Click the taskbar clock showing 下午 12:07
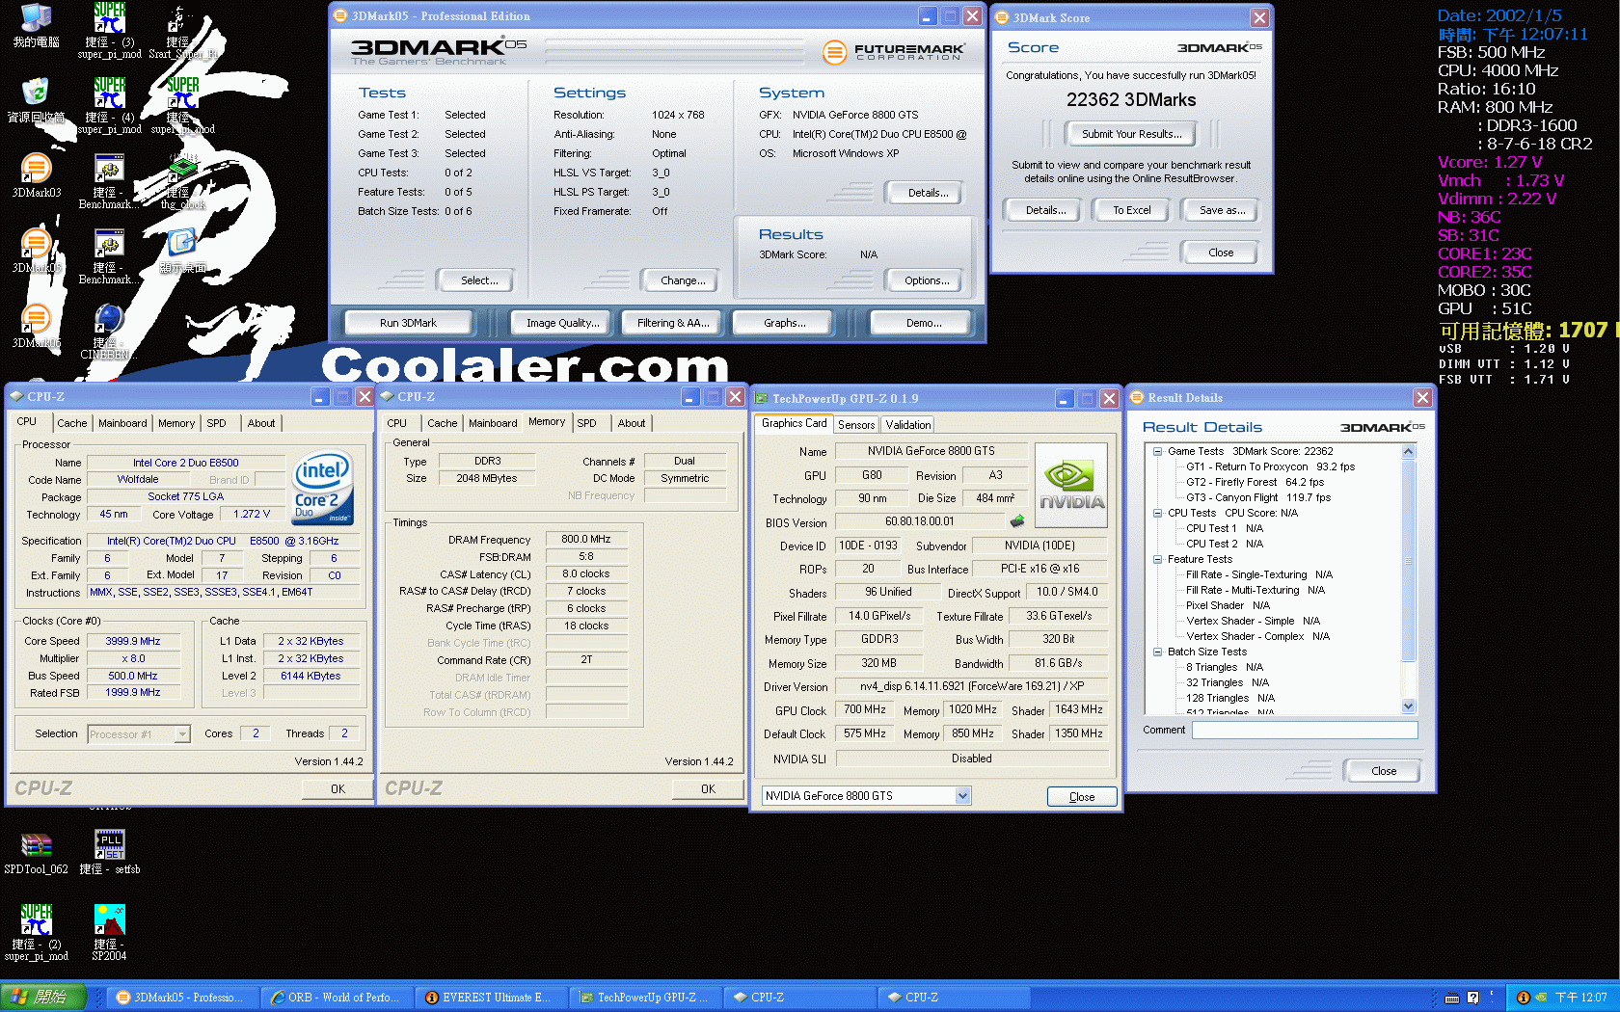 [1580, 998]
